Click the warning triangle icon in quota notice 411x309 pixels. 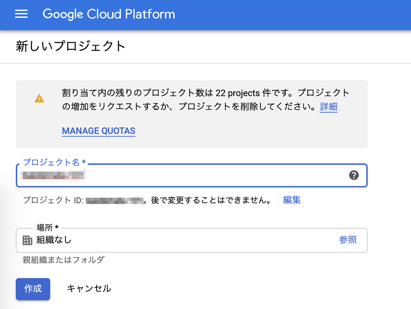(40, 99)
